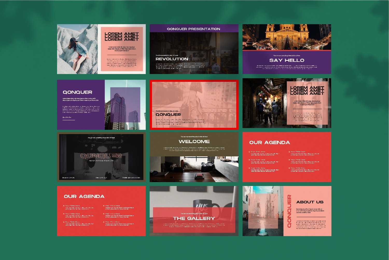Select the SAY HELLO slide with cathedral photo

(287, 49)
